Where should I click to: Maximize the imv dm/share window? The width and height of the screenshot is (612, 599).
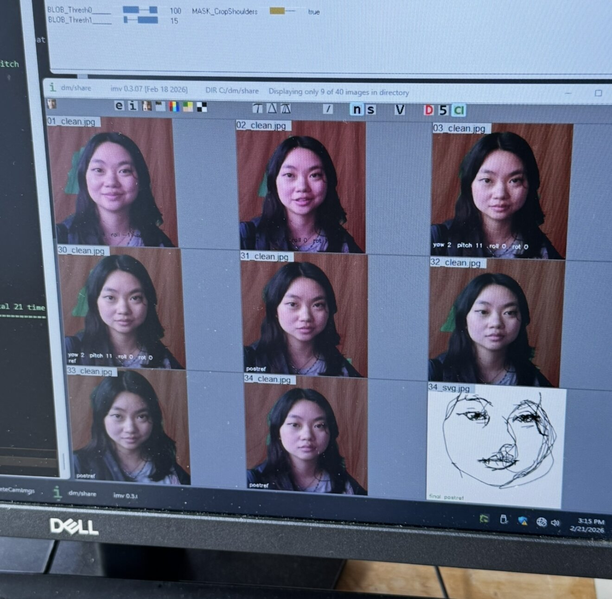599,93
